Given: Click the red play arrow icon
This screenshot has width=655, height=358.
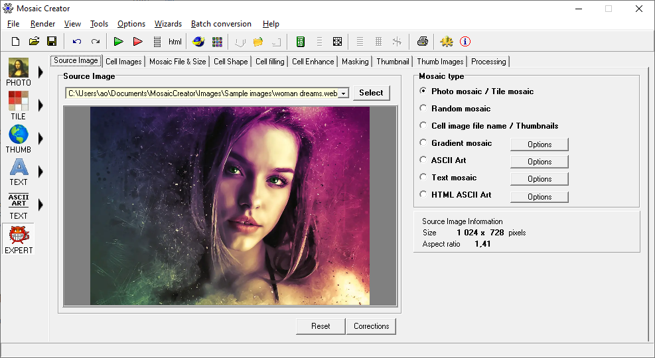Looking at the screenshot, I should coord(138,41).
